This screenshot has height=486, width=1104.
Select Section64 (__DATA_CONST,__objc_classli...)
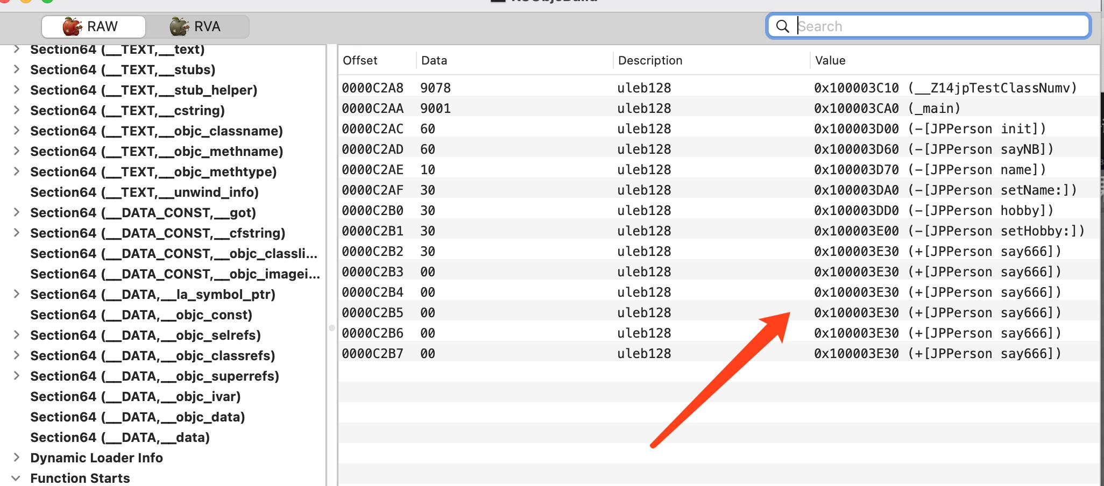click(174, 253)
